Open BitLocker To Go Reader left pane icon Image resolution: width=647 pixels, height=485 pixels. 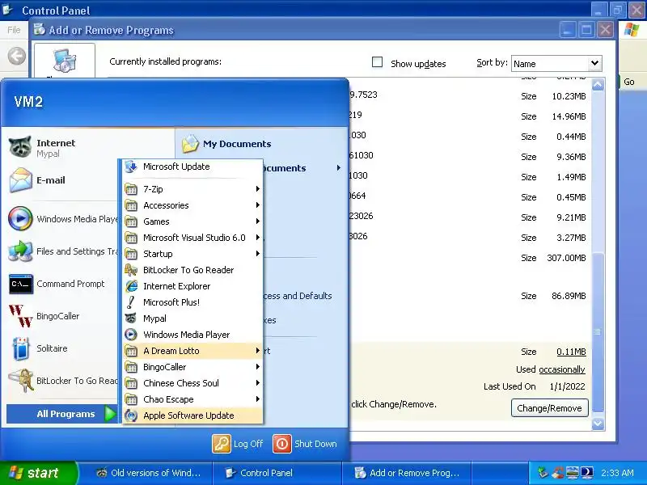click(x=22, y=380)
